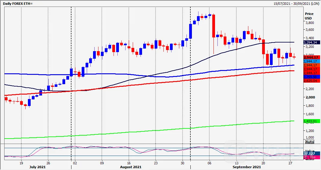321x170 pixels.
Task: Click the Price USD axis heading
Action: [309, 16]
